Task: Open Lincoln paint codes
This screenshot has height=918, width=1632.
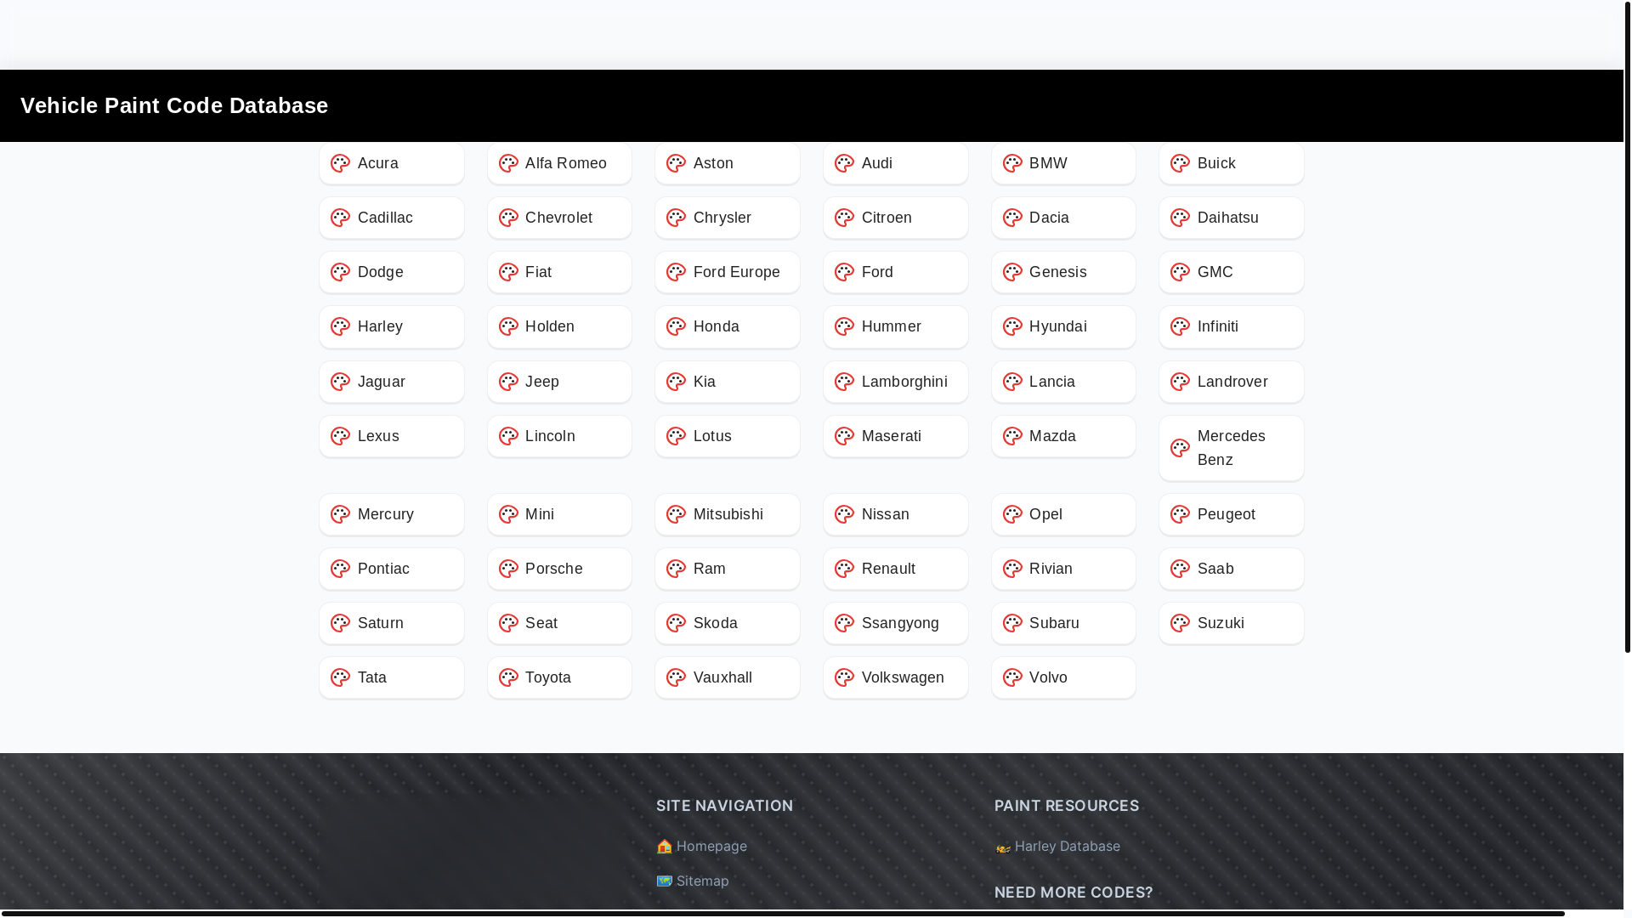Action: click(x=559, y=436)
